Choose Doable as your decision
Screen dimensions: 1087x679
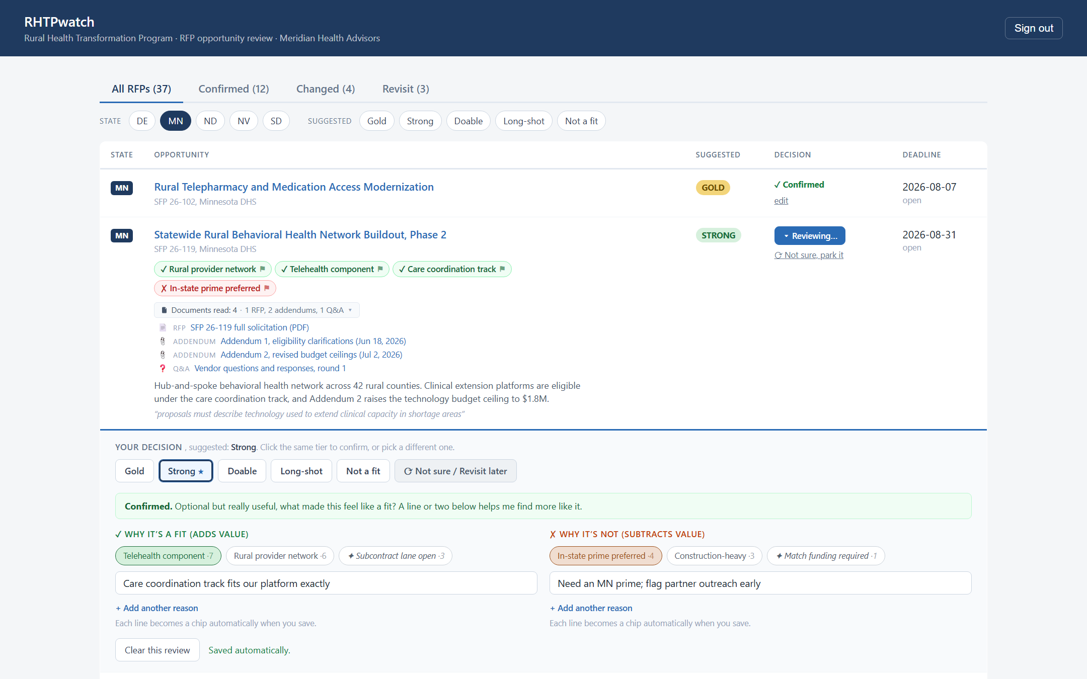pyautogui.click(x=242, y=471)
